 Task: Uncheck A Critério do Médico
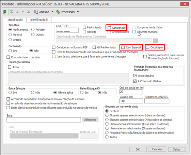[135, 81]
